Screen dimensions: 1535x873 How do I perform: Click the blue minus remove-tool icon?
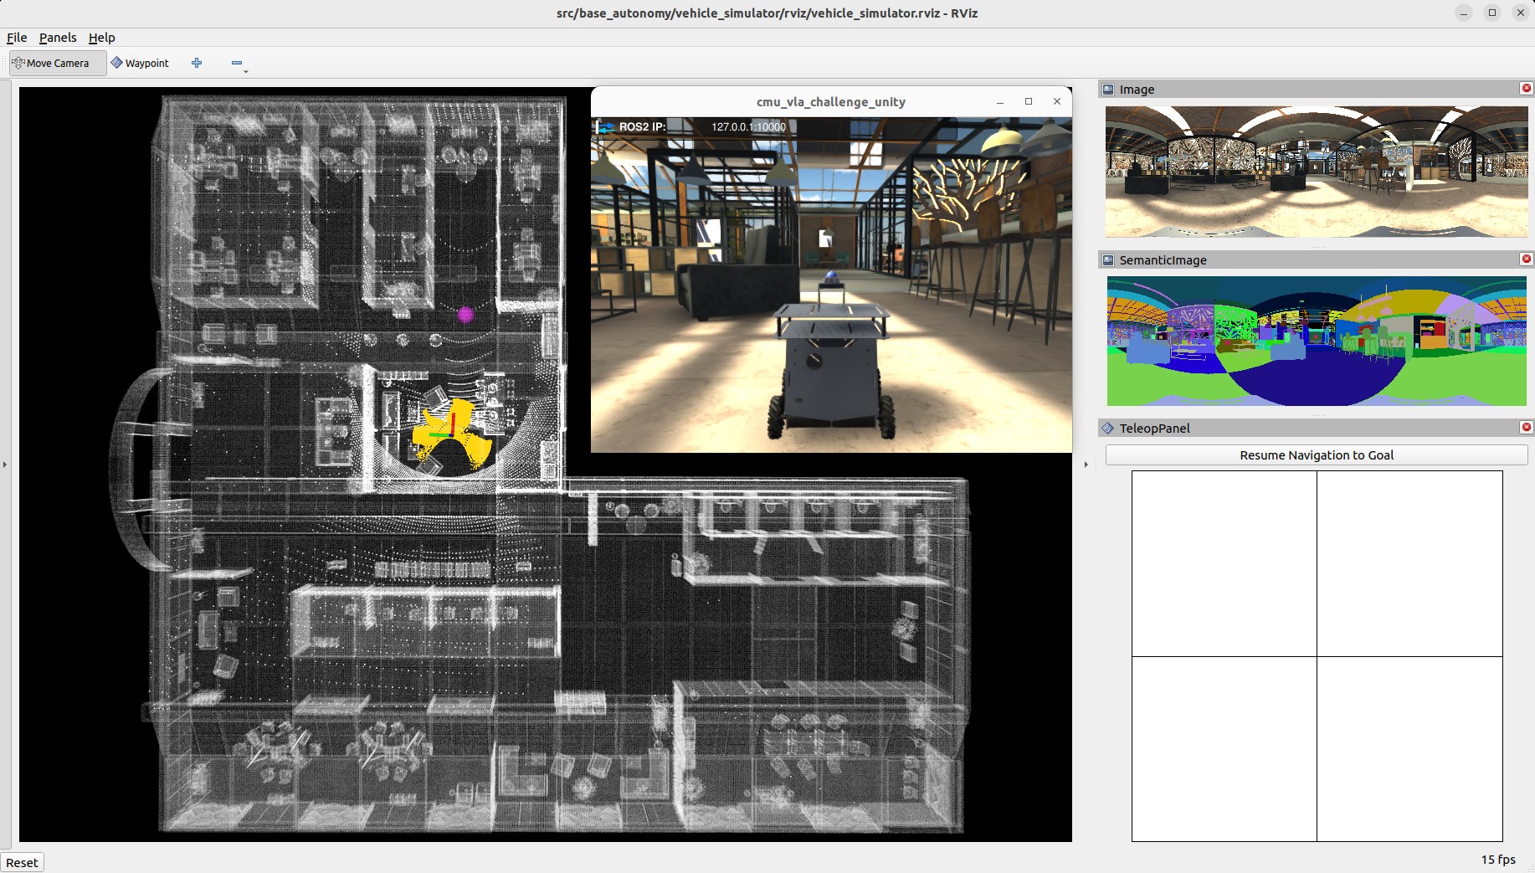coord(237,63)
